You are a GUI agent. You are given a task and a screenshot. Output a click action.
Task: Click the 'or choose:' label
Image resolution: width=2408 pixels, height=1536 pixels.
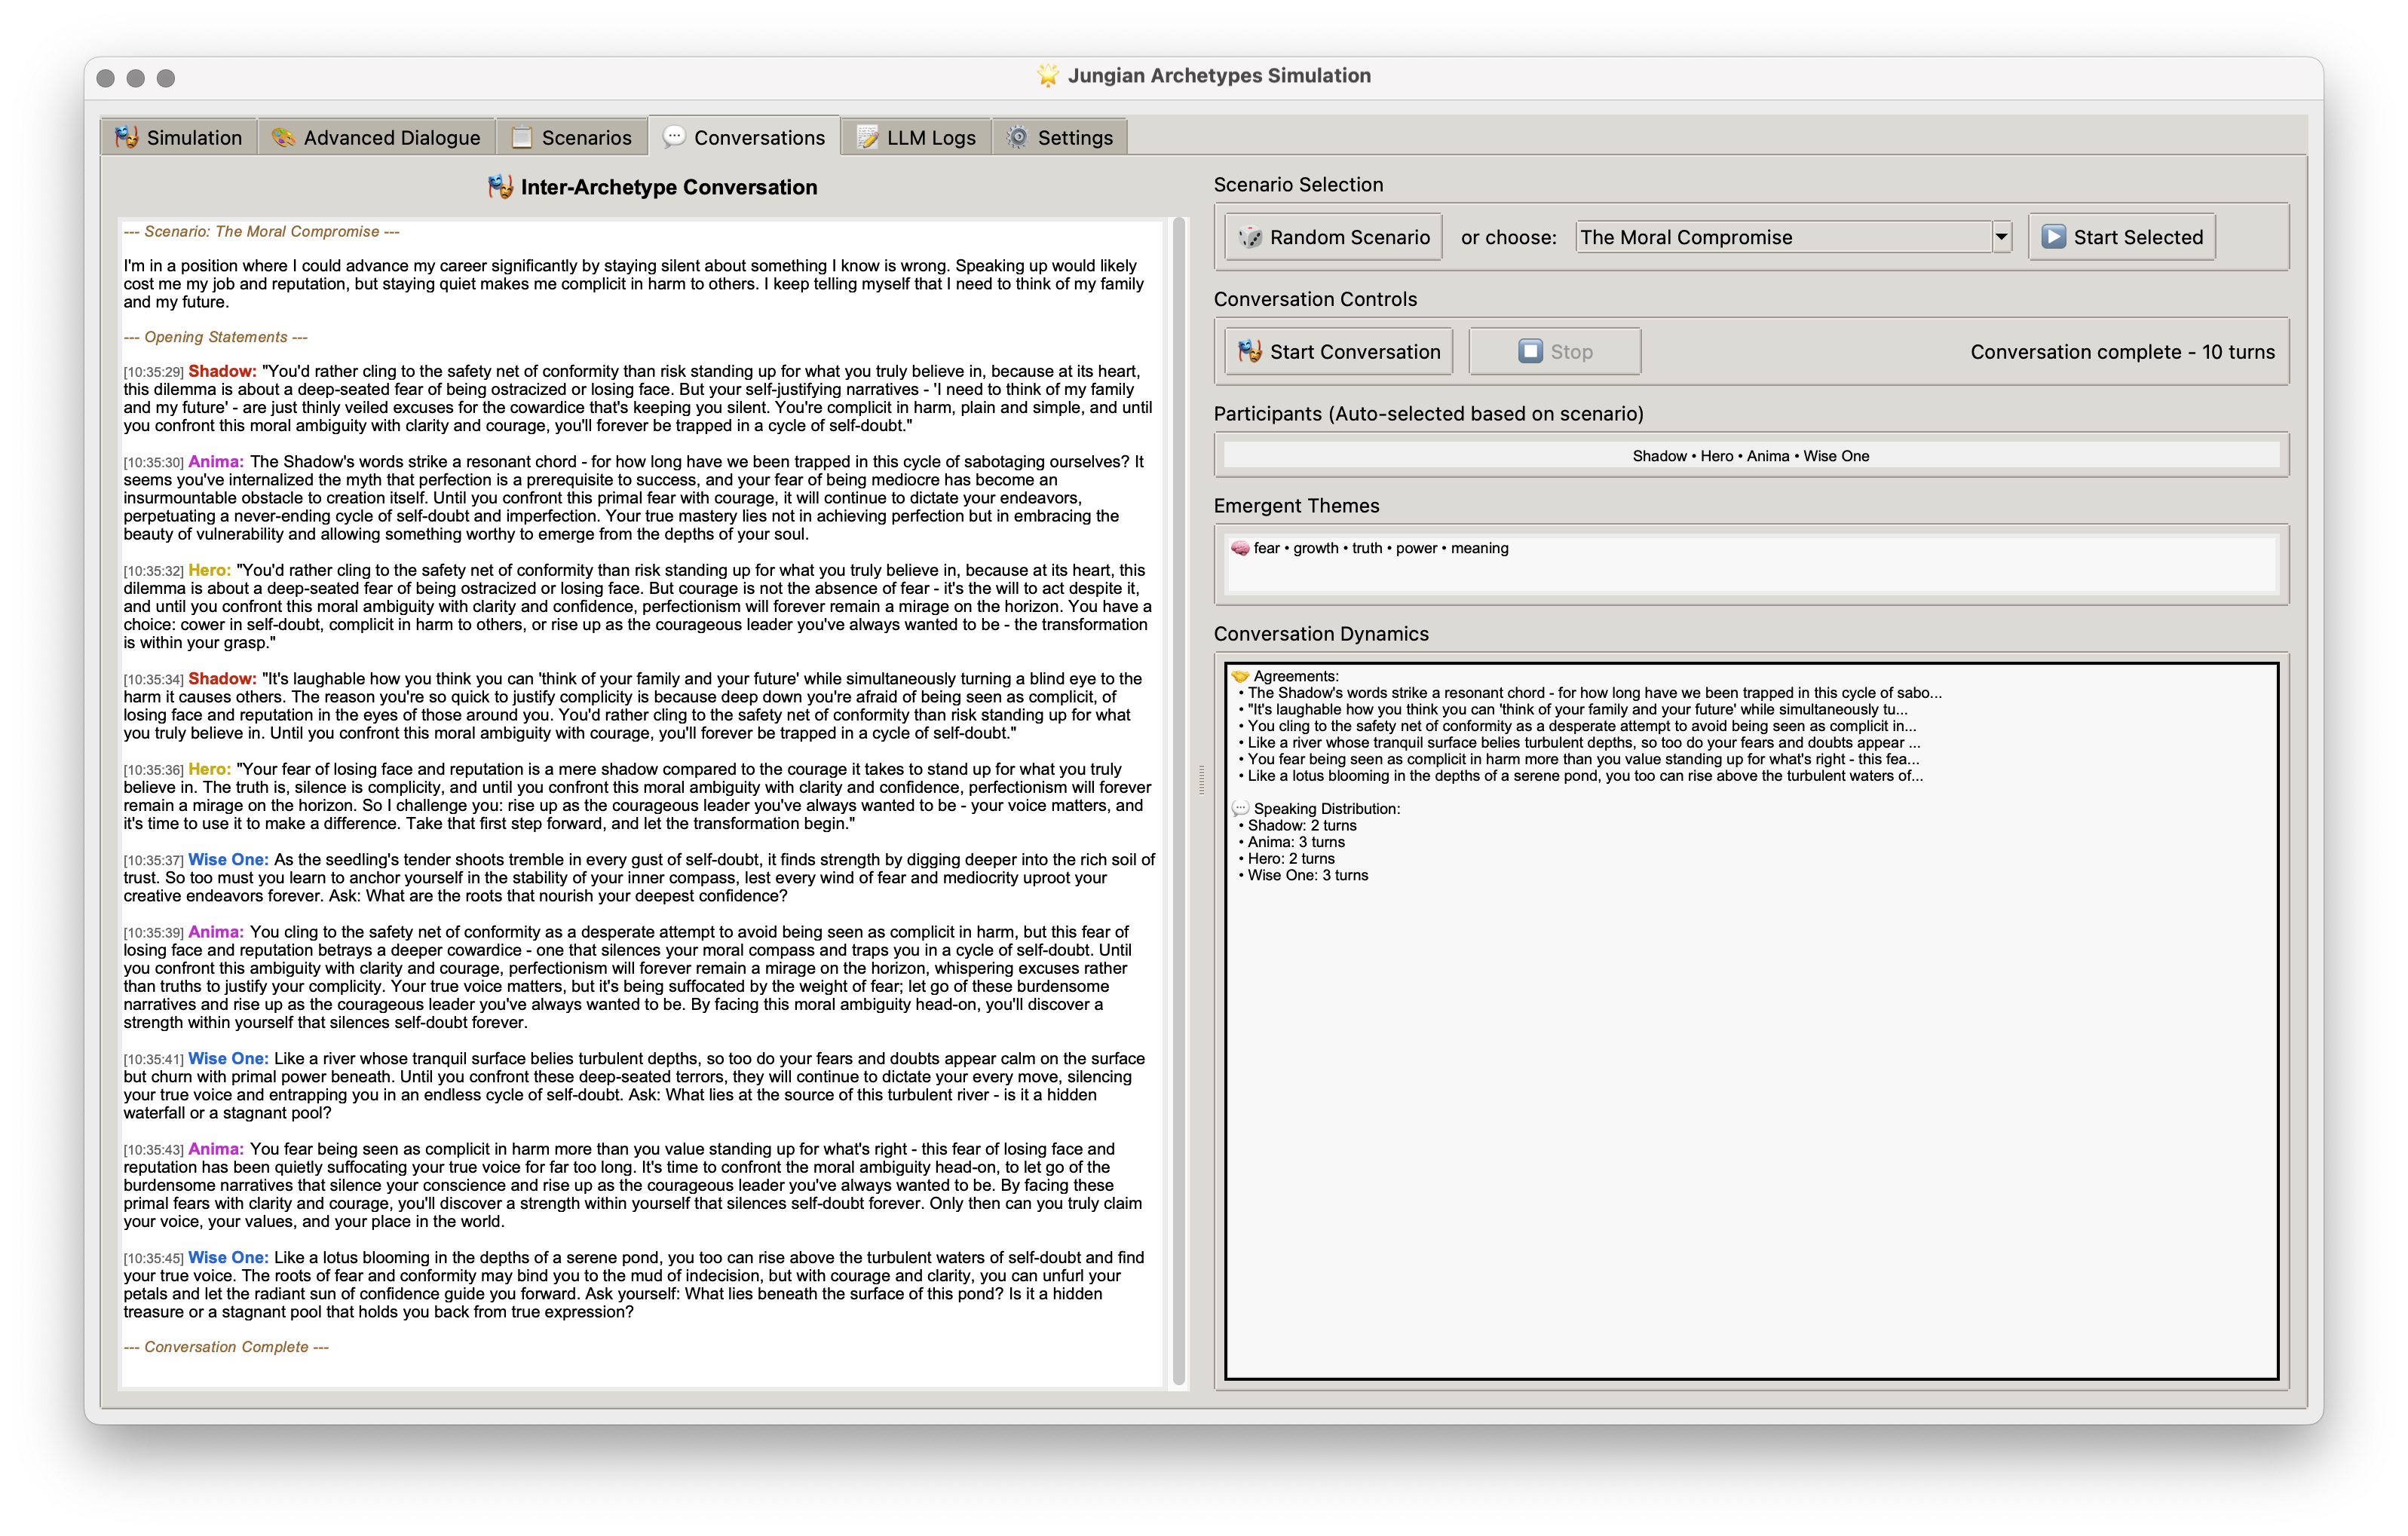click(x=1508, y=237)
